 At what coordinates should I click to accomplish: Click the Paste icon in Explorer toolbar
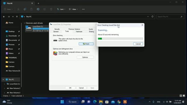(x=31, y=9)
